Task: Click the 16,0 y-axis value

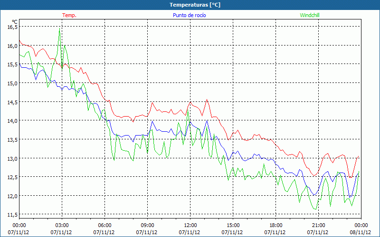Action: [x=12, y=46]
